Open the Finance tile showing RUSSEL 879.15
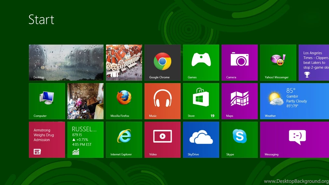The width and height of the screenshot is (329, 185). pyautogui.click(x=85, y=140)
